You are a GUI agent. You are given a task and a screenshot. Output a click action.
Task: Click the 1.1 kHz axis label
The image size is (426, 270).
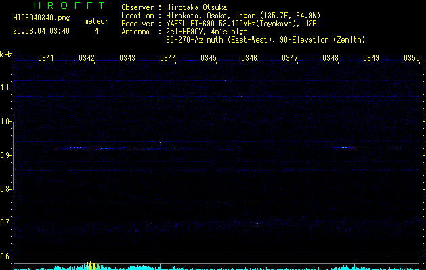pyautogui.click(x=5, y=88)
